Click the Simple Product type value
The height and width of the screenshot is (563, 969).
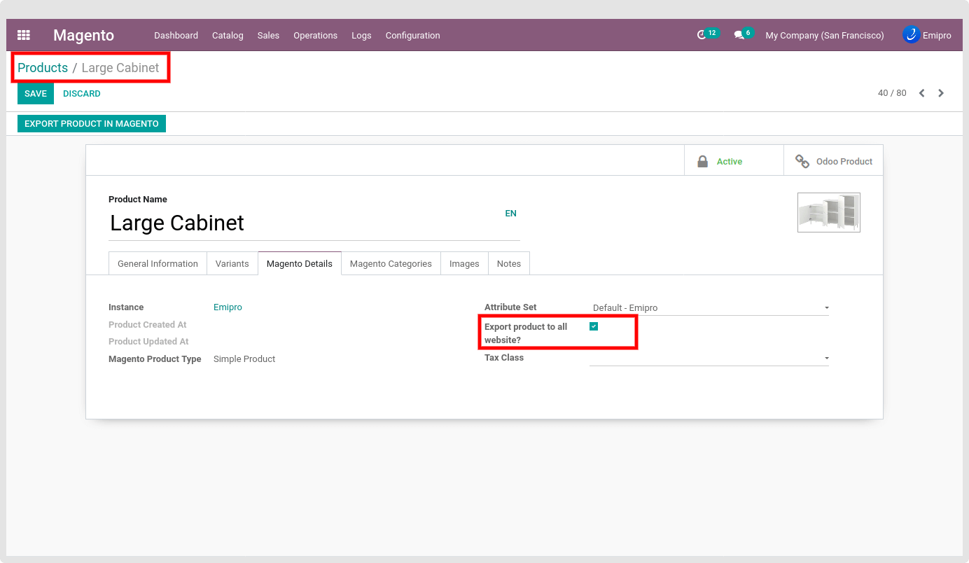click(x=244, y=359)
